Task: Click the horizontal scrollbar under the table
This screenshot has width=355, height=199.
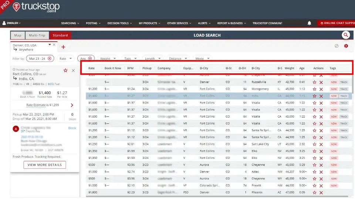Action: (217, 196)
